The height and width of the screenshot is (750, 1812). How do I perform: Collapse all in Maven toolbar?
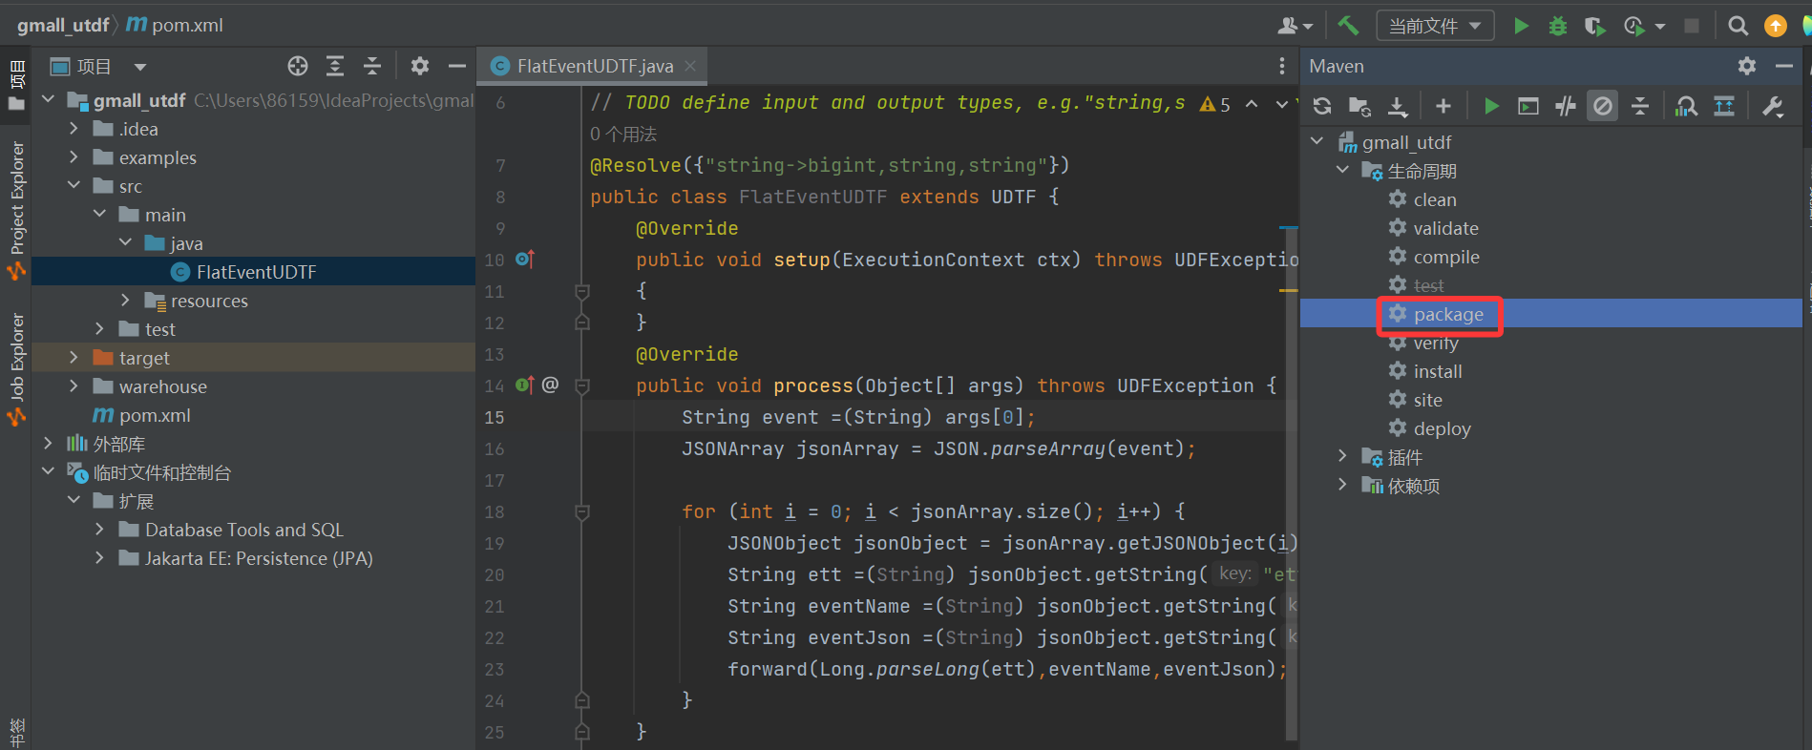coord(1640,106)
